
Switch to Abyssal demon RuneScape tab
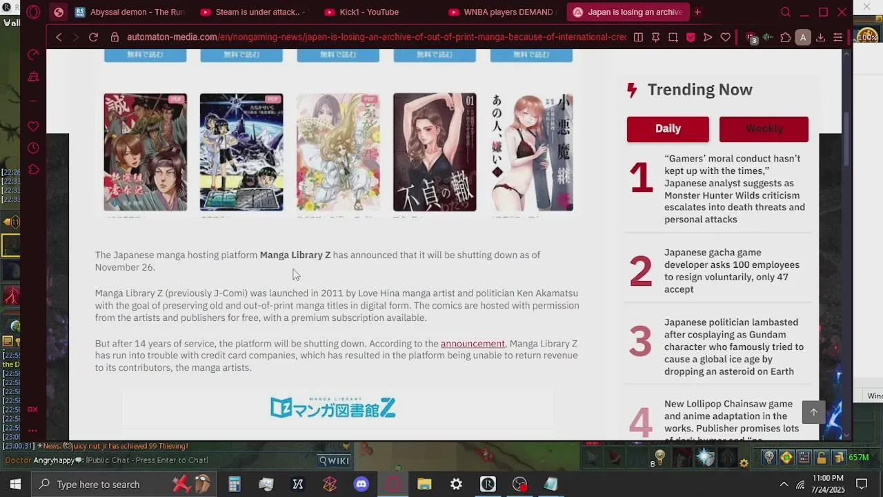[130, 12]
